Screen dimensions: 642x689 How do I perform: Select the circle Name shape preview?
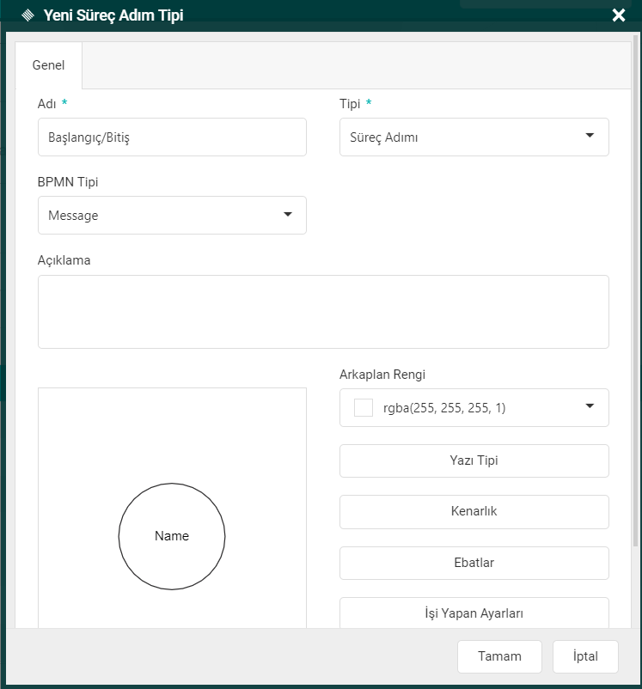(x=172, y=536)
